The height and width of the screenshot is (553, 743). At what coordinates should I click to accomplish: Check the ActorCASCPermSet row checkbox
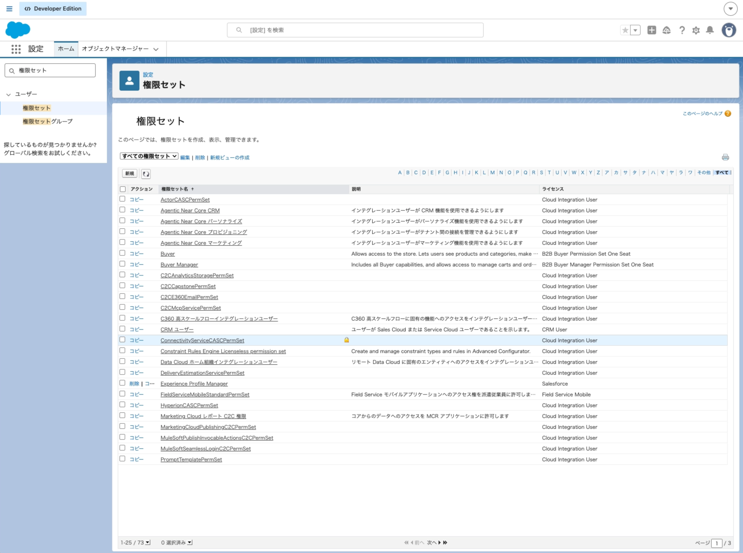[122, 199]
